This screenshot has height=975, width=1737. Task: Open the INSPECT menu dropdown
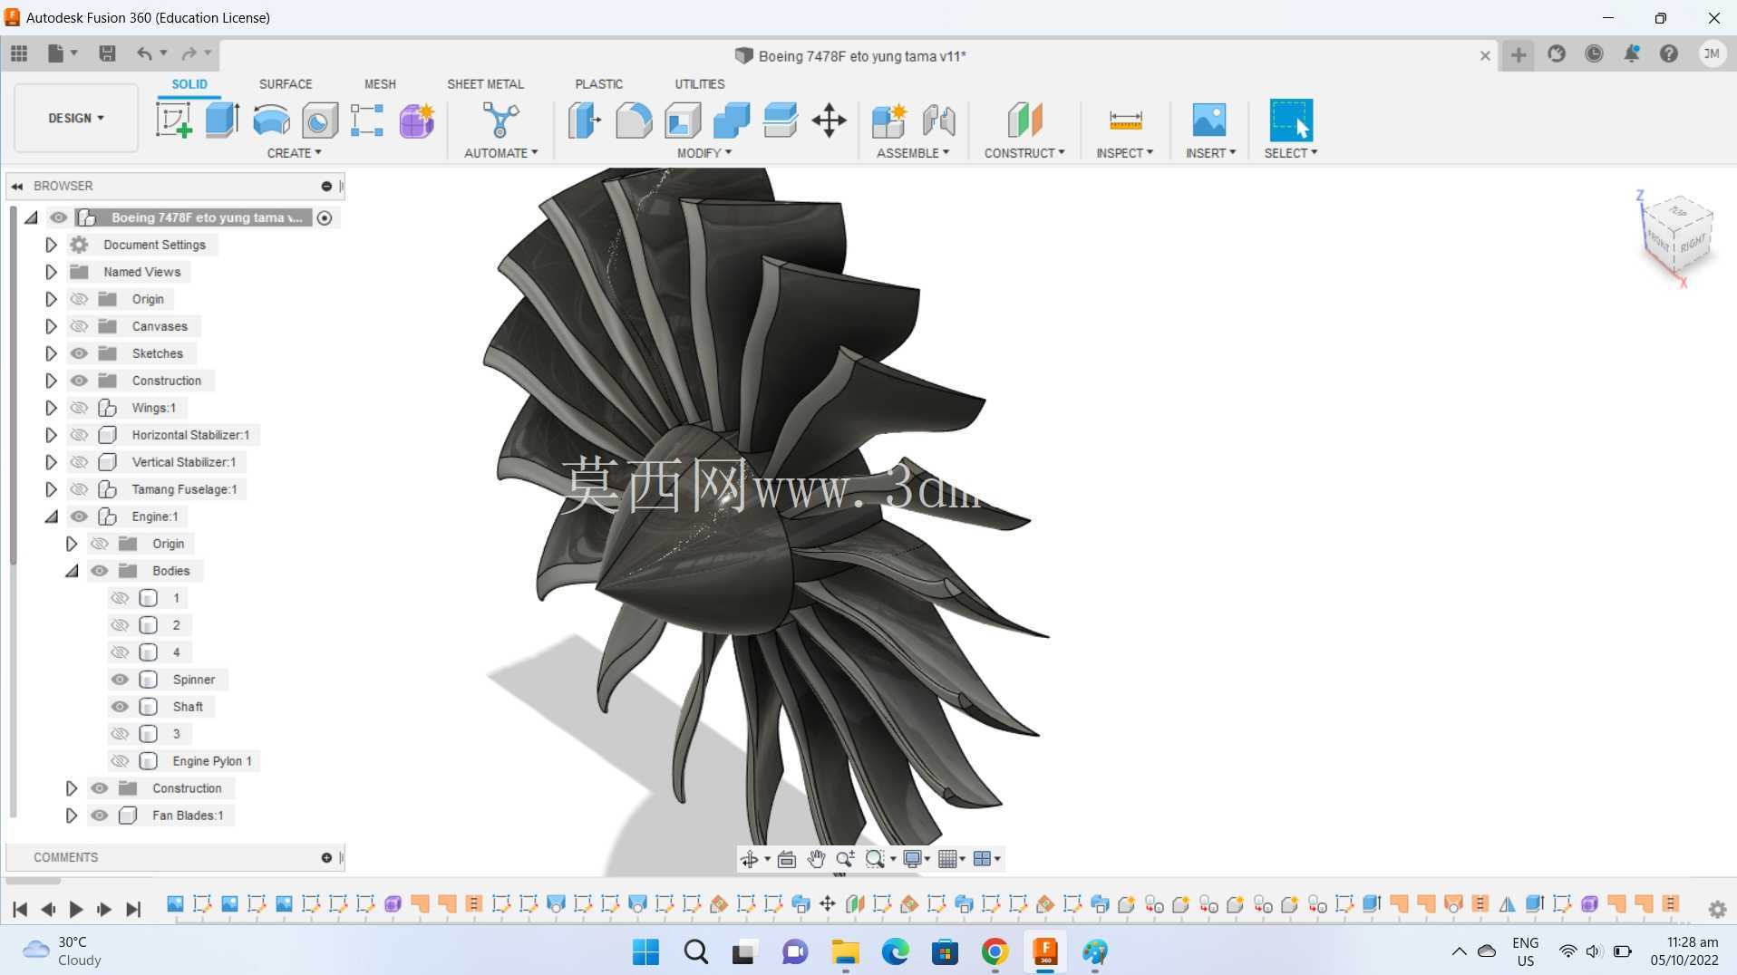click(1124, 153)
